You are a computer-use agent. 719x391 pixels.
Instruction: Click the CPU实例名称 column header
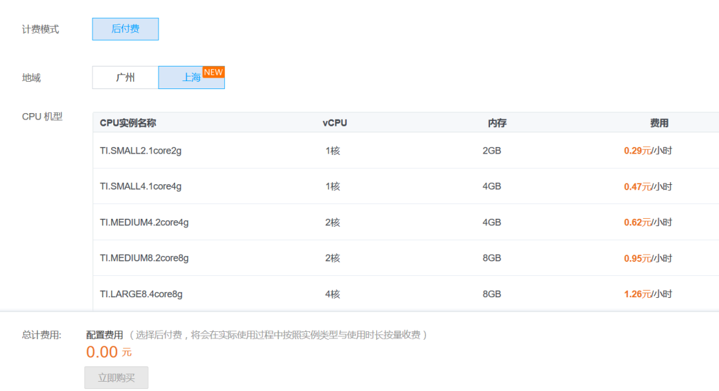pyautogui.click(x=128, y=123)
